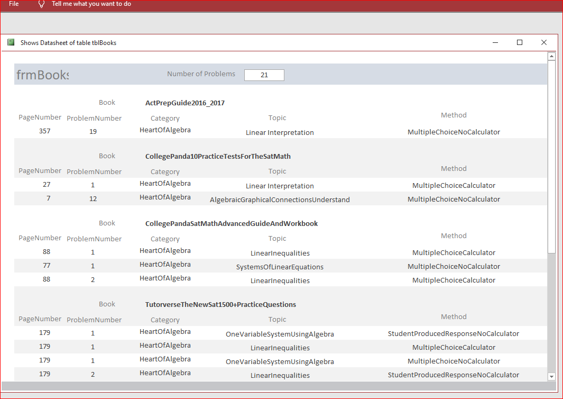
Task: Click the Linear Interpretation topic for page 357
Action: pyautogui.click(x=280, y=133)
